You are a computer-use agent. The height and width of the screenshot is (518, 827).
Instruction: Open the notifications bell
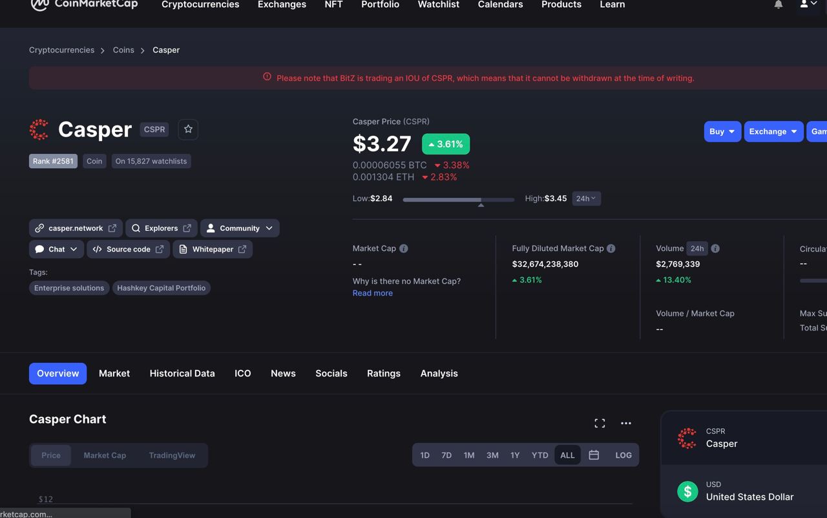[x=779, y=5]
